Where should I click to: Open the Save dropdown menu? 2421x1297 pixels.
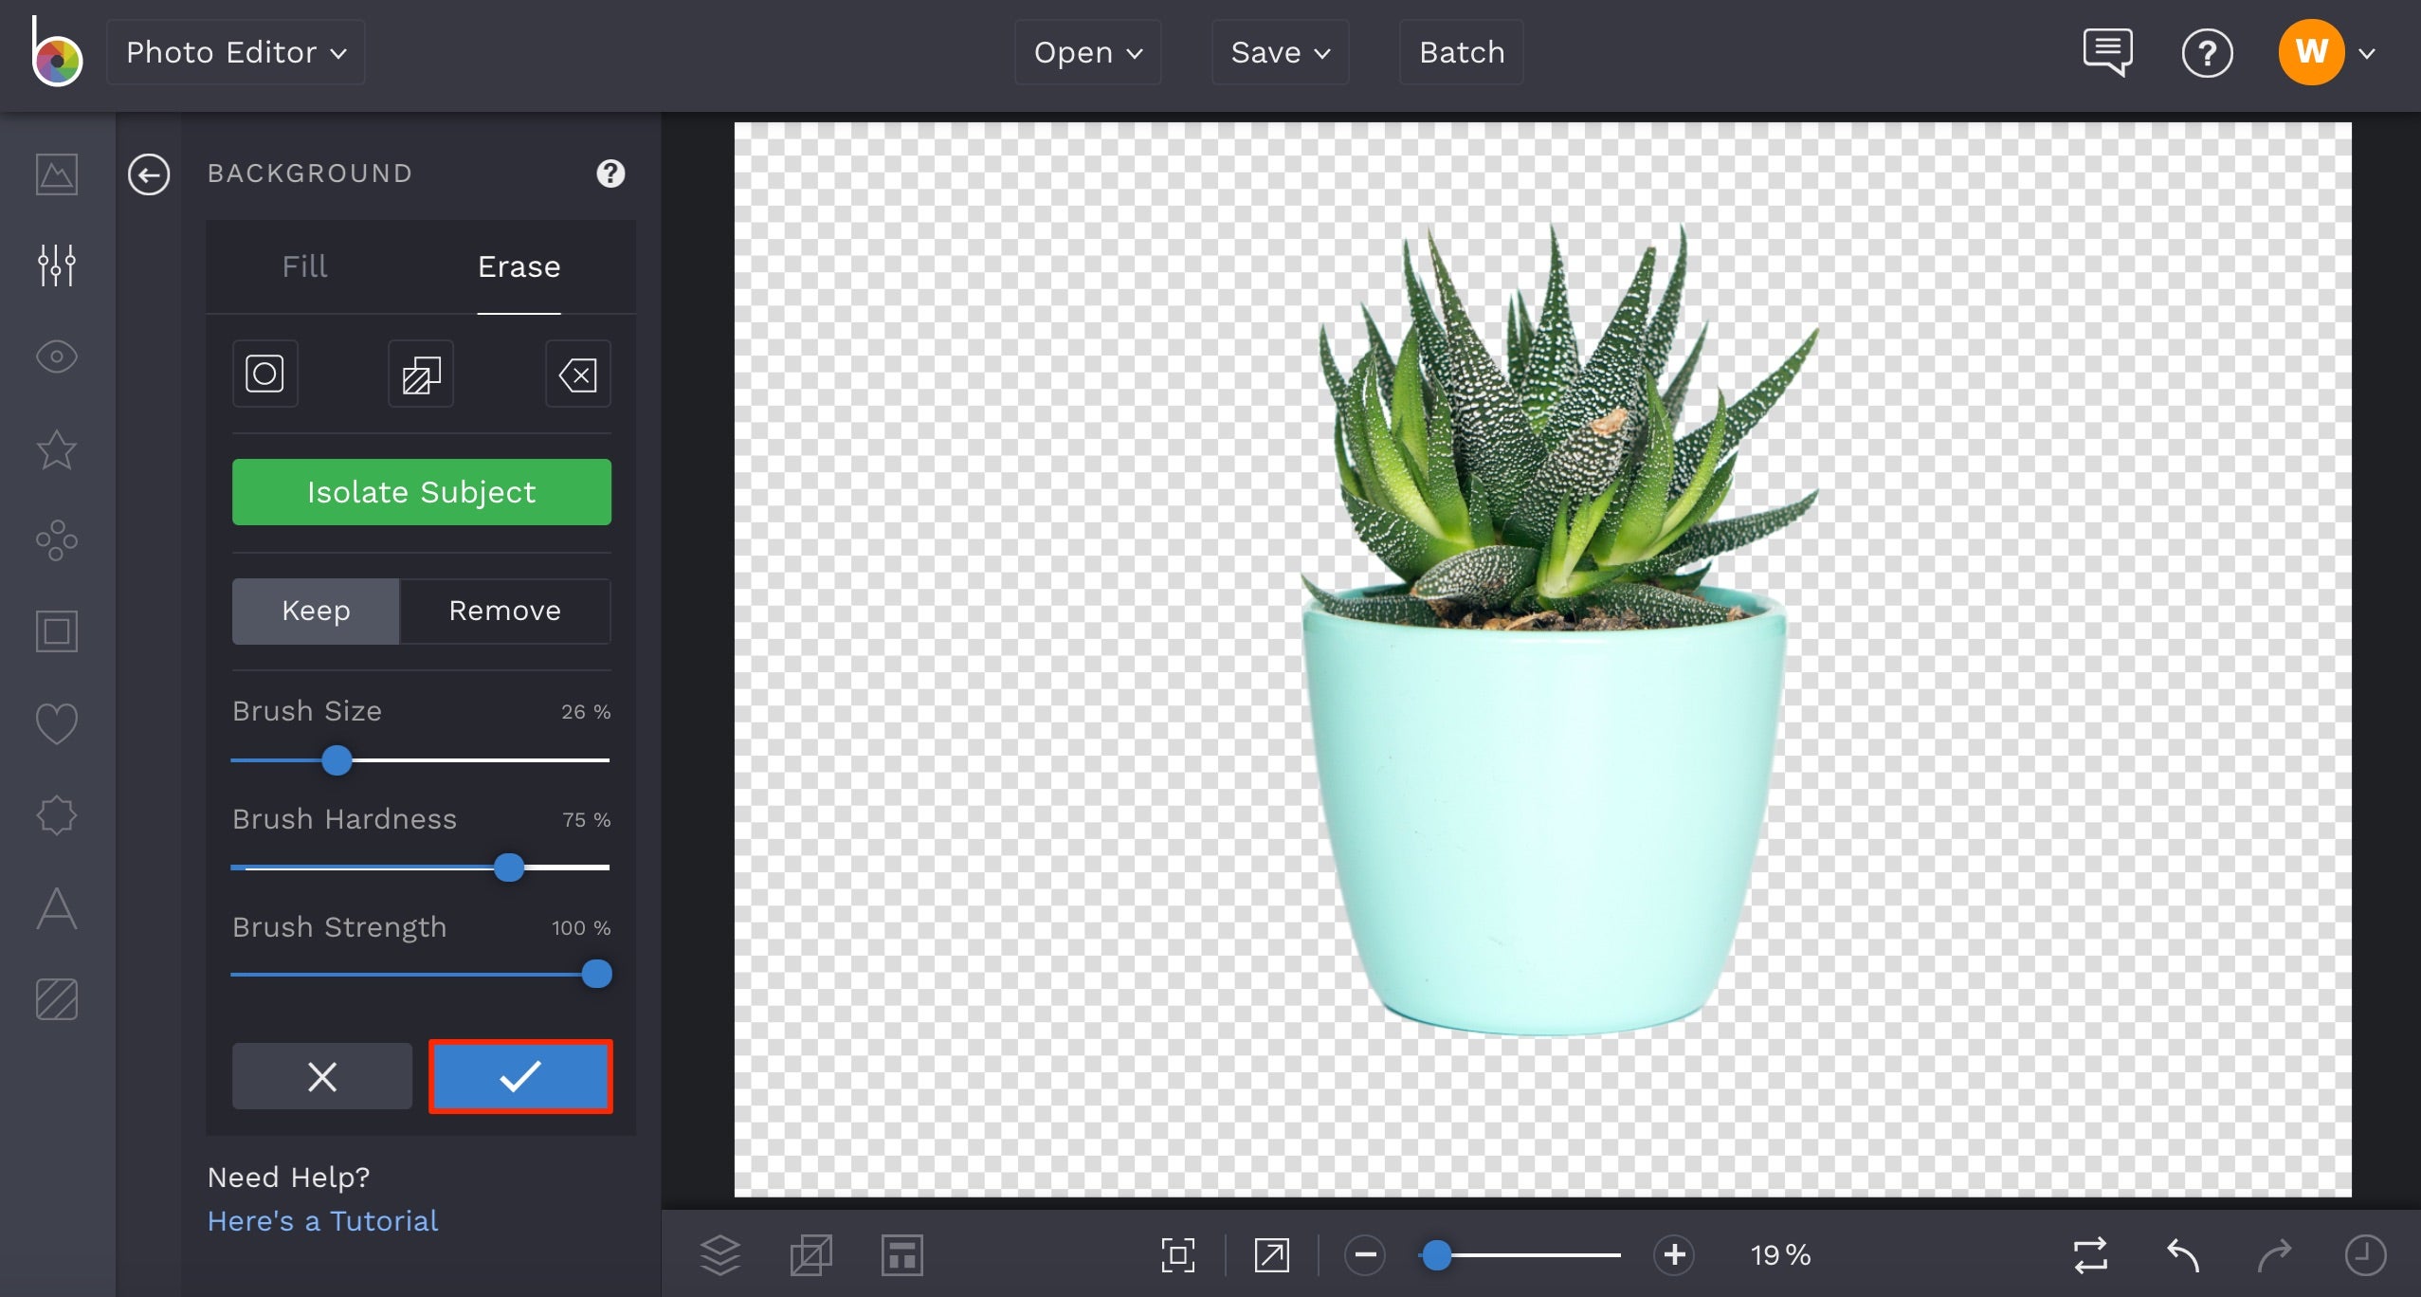[x=1279, y=52]
